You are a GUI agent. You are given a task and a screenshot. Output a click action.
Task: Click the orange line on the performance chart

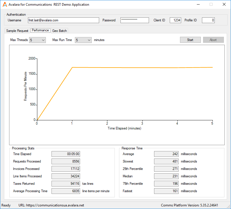coord(142,68)
